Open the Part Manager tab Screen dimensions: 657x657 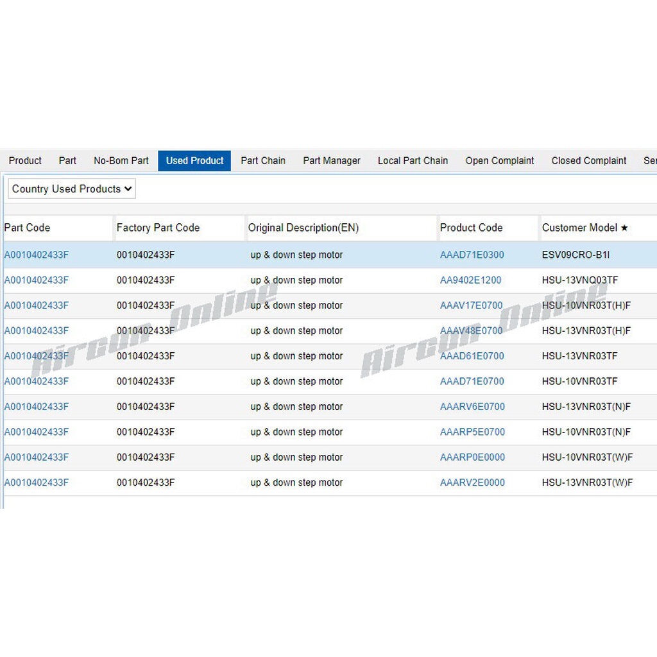click(332, 161)
